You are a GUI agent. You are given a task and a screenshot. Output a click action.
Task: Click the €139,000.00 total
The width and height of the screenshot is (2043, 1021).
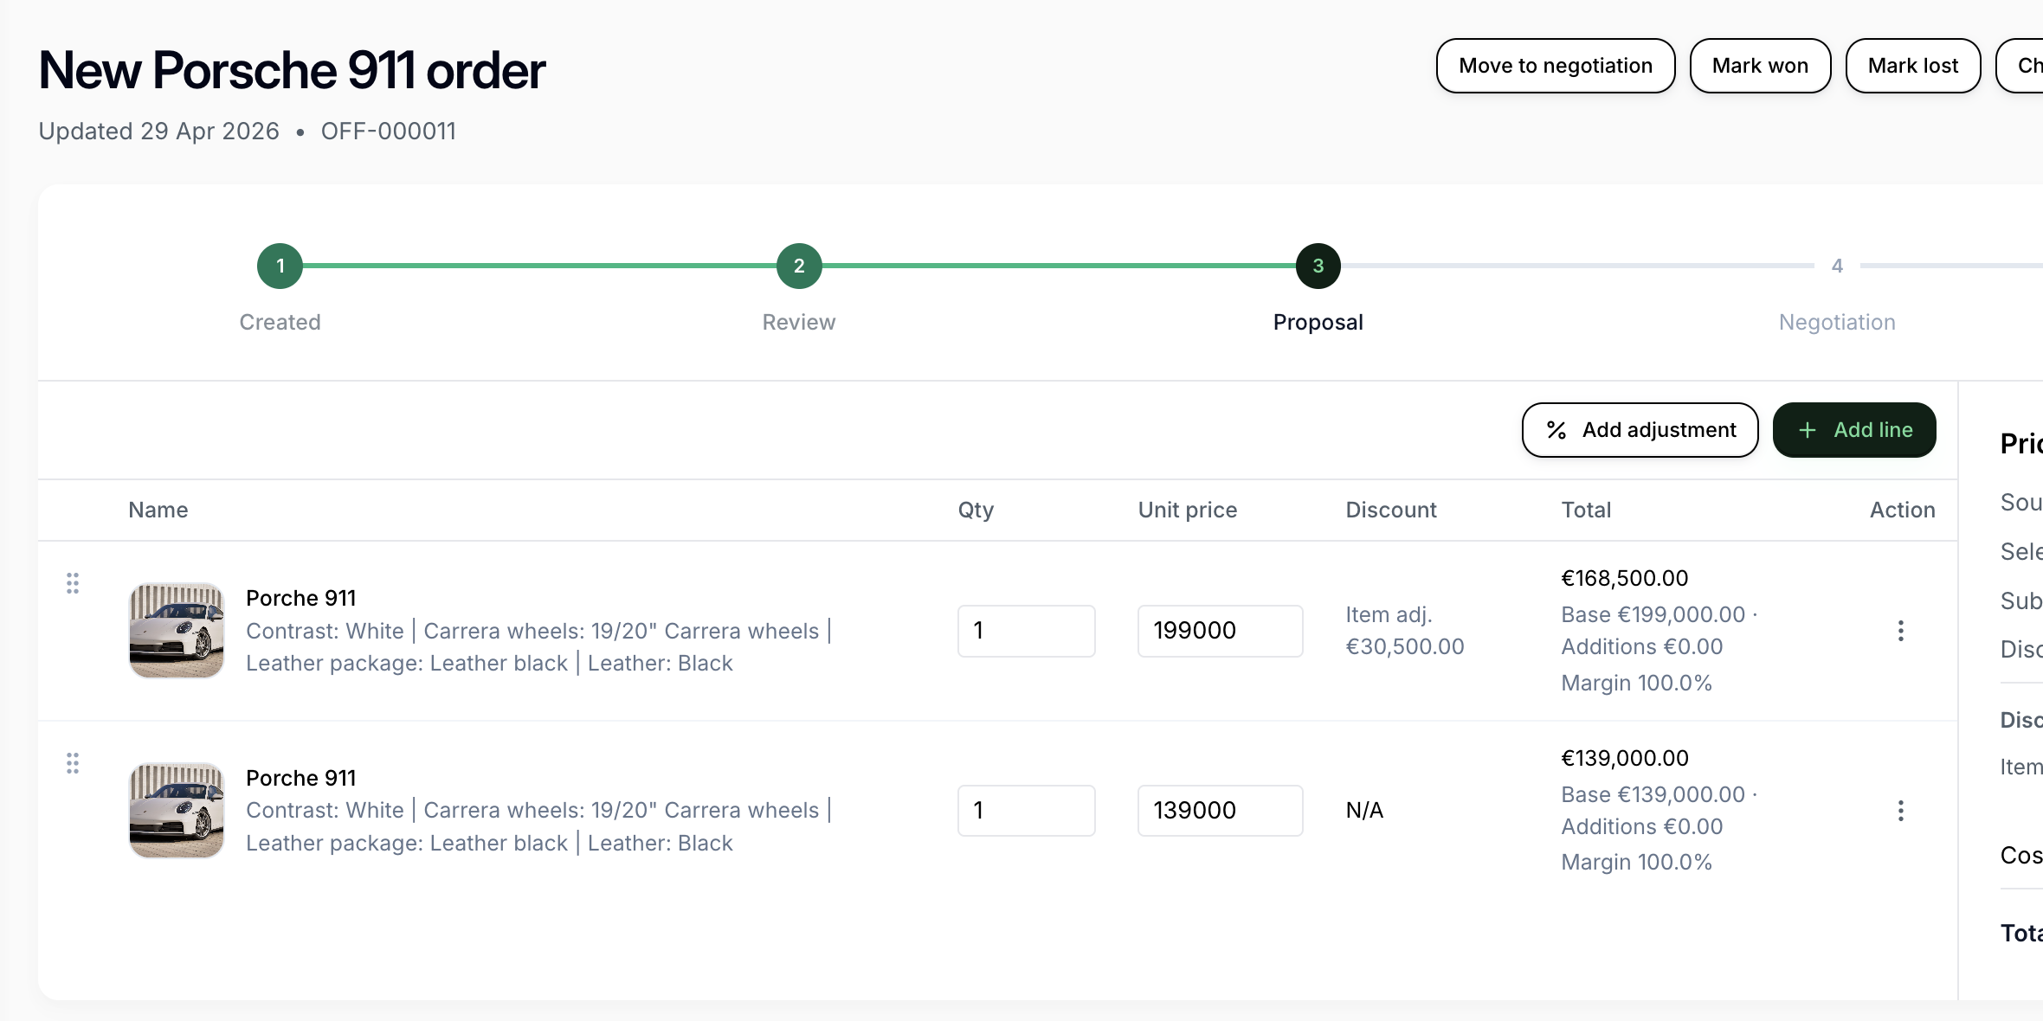(1624, 758)
